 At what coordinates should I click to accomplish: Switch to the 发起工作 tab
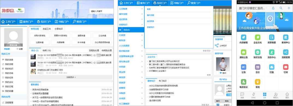tap(47, 29)
